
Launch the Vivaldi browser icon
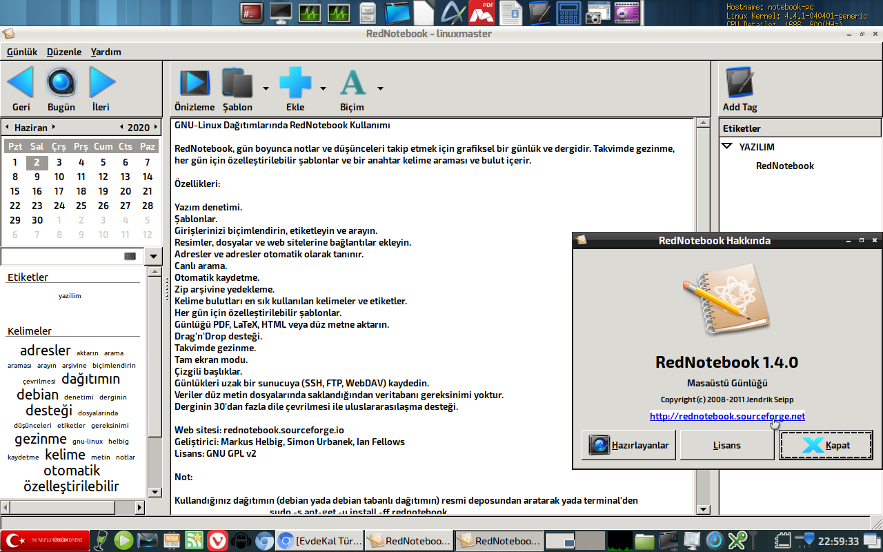pyautogui.click(x=218, y=540)
